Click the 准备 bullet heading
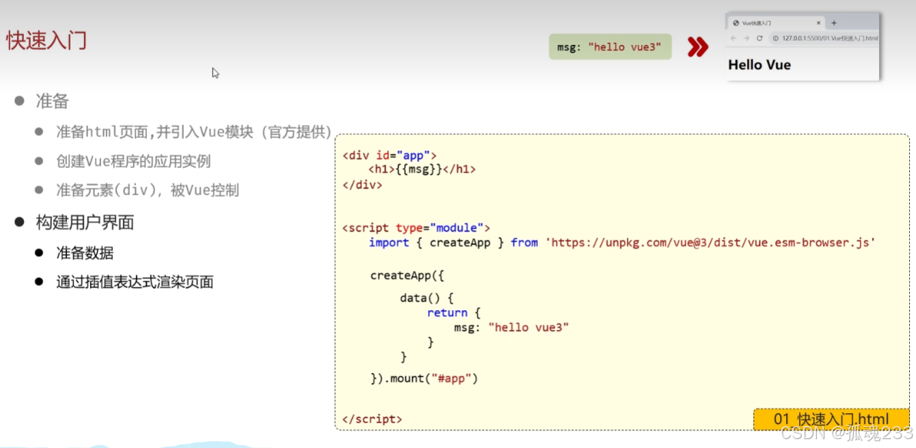 click(52, 102)
